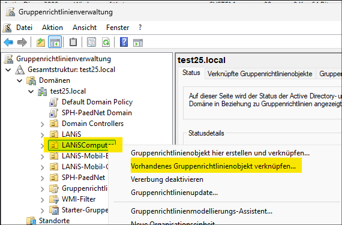Click the Properties sheet toolbar icon
342x225 pixels.
pos(91,42)
